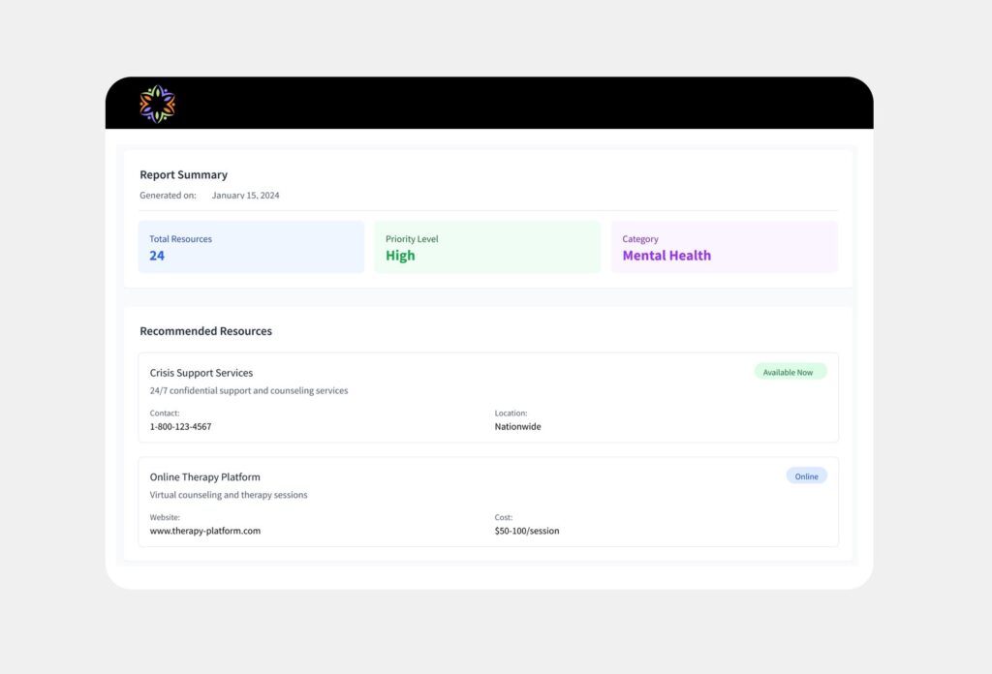Click the Available Now status badge
The height and width of the screenshot is (674, 992).
(x=790, y=372)
